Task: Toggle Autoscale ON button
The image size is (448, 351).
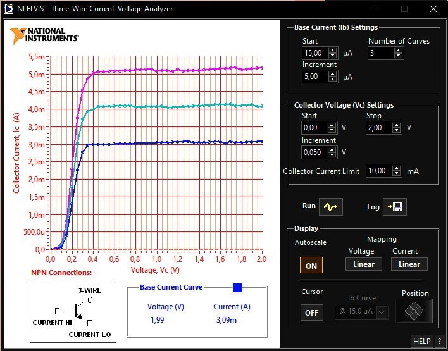Action: tap(311, 266)
